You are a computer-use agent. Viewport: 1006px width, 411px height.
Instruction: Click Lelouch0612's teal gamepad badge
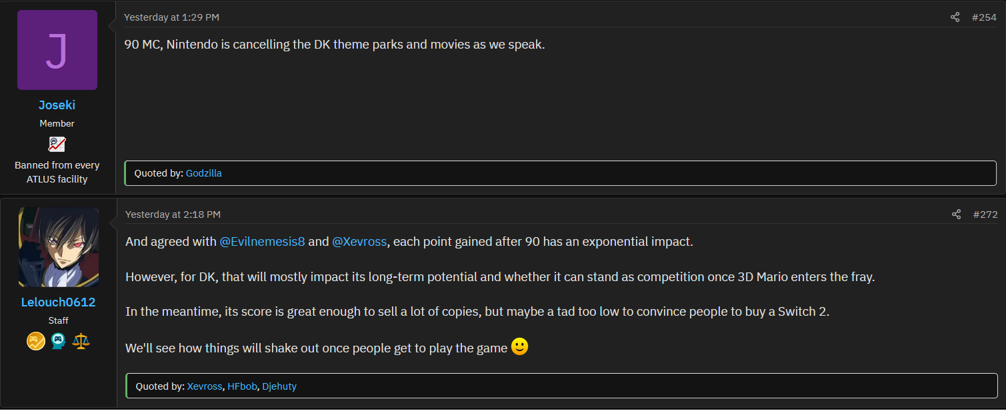[x=58, y=341]
